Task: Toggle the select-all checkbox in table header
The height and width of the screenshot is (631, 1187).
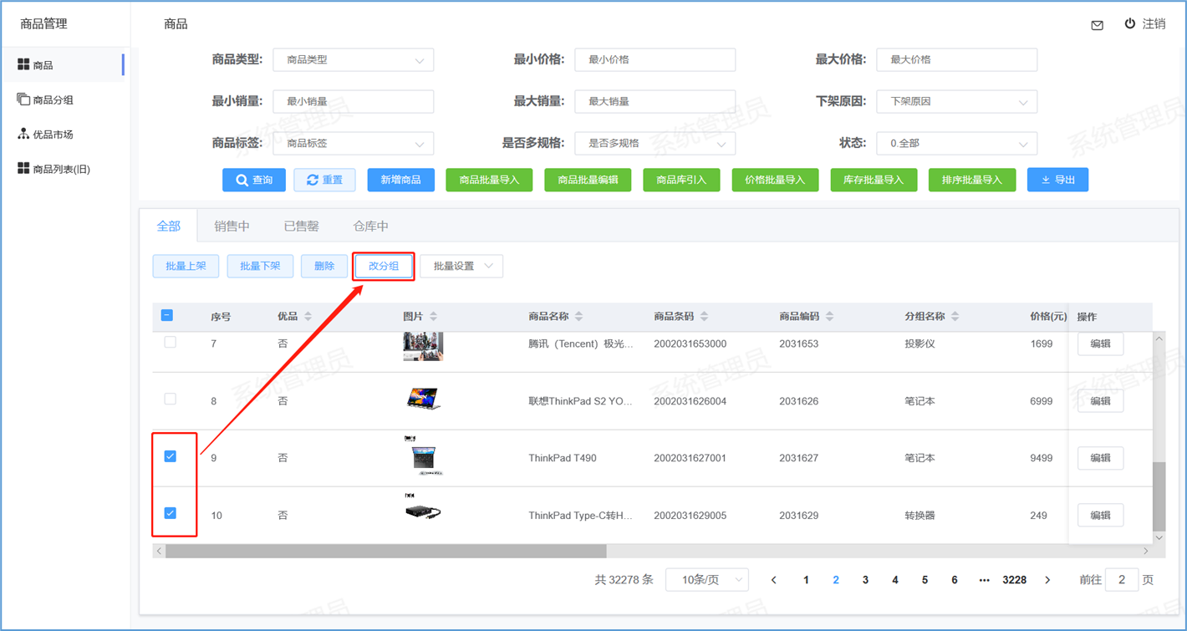Action: tap(167, 316)
